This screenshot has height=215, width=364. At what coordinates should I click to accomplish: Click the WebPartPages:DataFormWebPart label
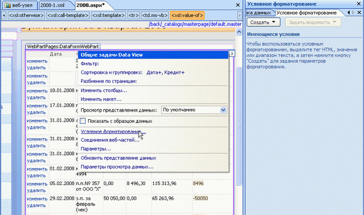pyautogui.click(x=63, y=46)
